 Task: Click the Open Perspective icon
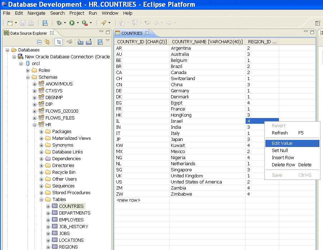coord(318,23)
